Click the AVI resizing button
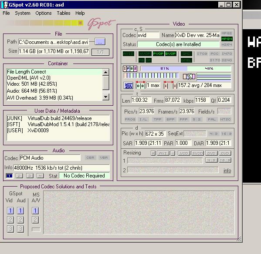 point(163,153)
